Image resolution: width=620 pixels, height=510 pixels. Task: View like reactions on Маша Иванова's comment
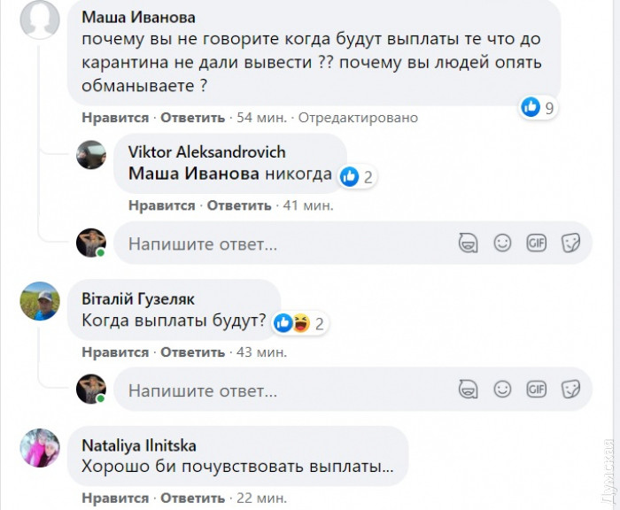(x=539, y=108)
